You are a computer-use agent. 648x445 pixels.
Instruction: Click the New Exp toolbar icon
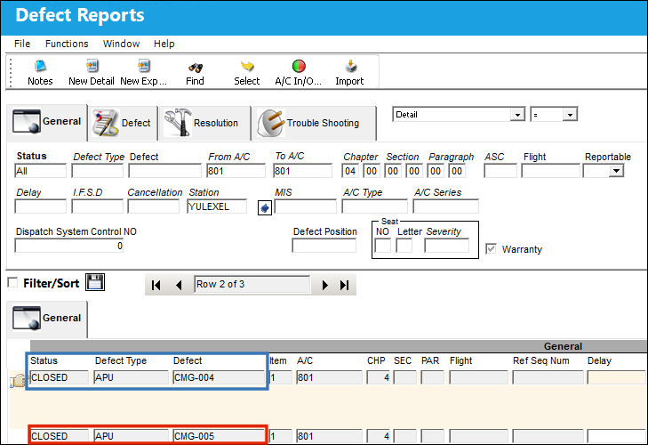click(x=143, y=72)
